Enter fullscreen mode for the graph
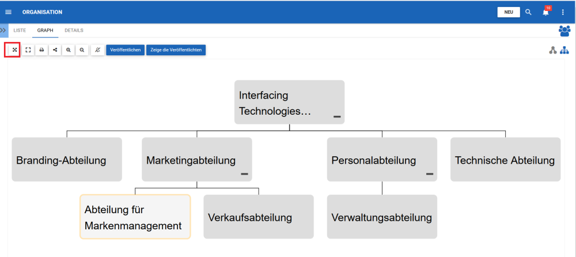 [28, 50]
